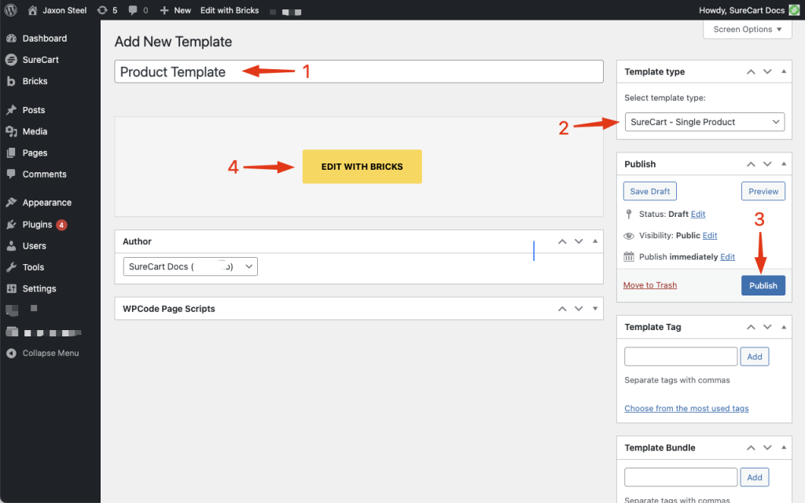The image size is (805, 503).
Task: Go to Plugins in the sidebar
Action: point(37,224)
